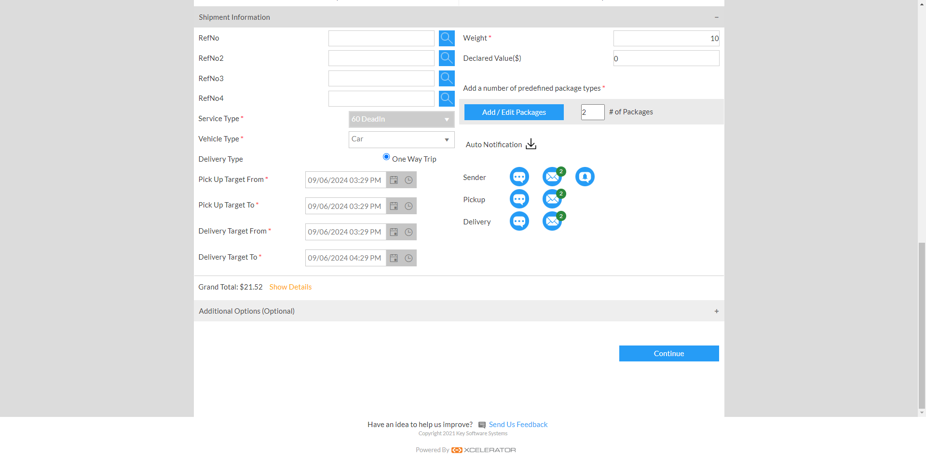Open time picker for Pick Up Target From
The image size is (926, 456).
[x=409, y=180]
